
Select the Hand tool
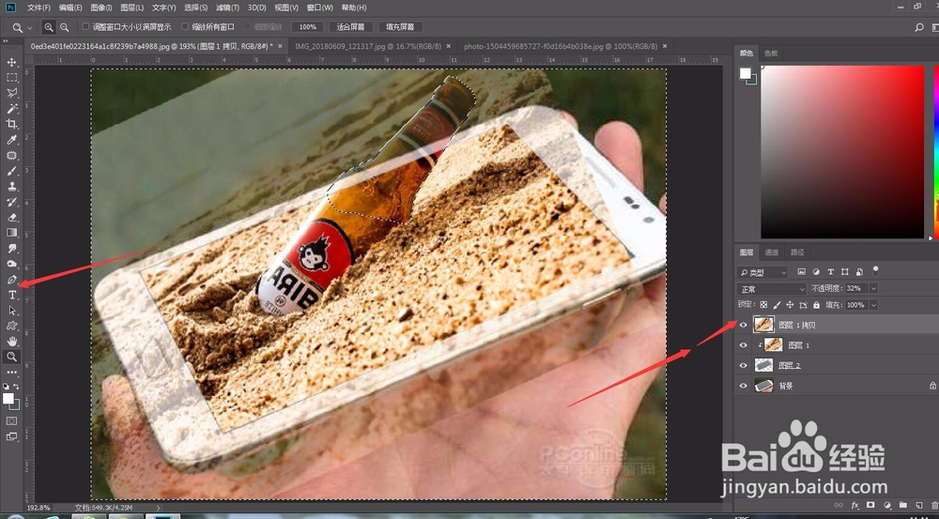12,342
